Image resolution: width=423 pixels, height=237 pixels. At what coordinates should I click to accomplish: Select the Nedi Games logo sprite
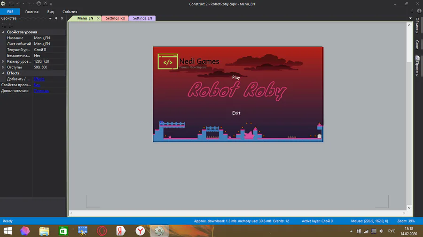point(188,61)
